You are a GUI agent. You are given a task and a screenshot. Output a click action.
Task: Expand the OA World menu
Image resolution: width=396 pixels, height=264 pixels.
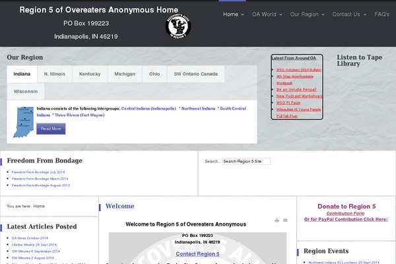(267, 15)
